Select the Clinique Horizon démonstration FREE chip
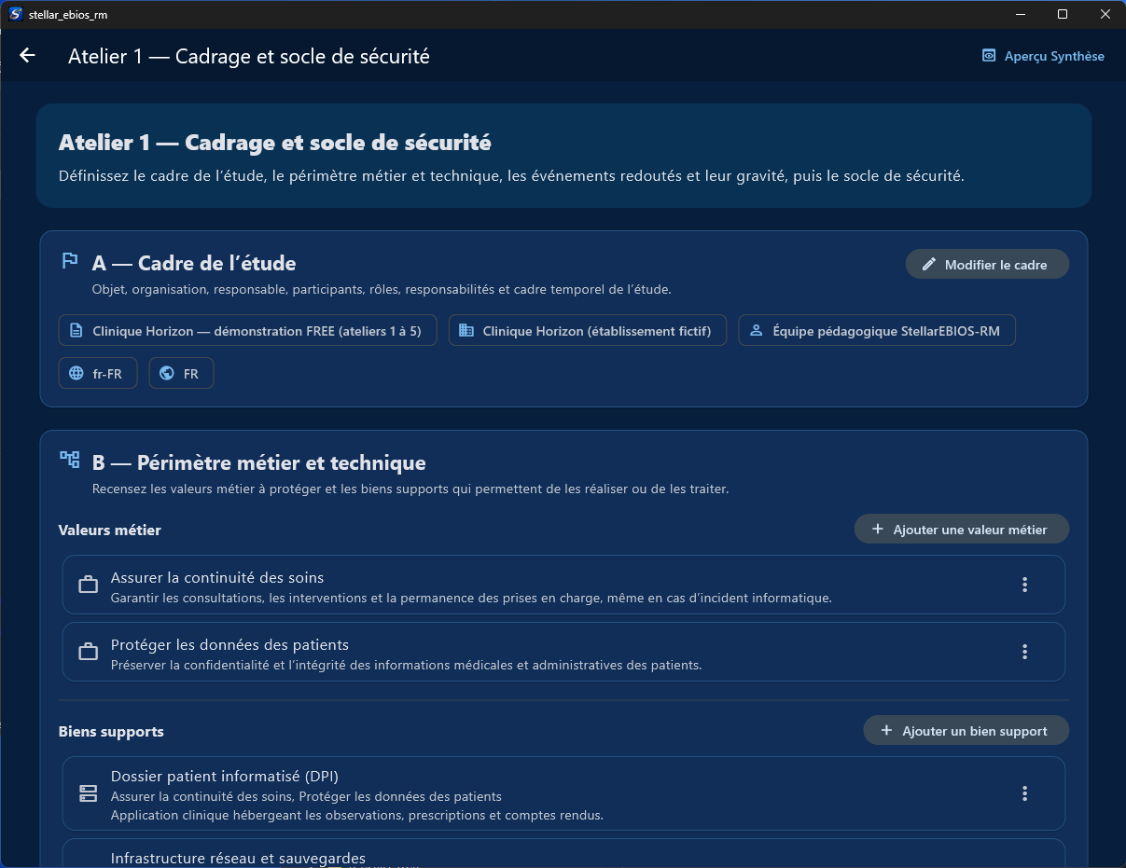The width and height of the screenshot is (1126, 868). pyautogui.click(x=247, y=331)
